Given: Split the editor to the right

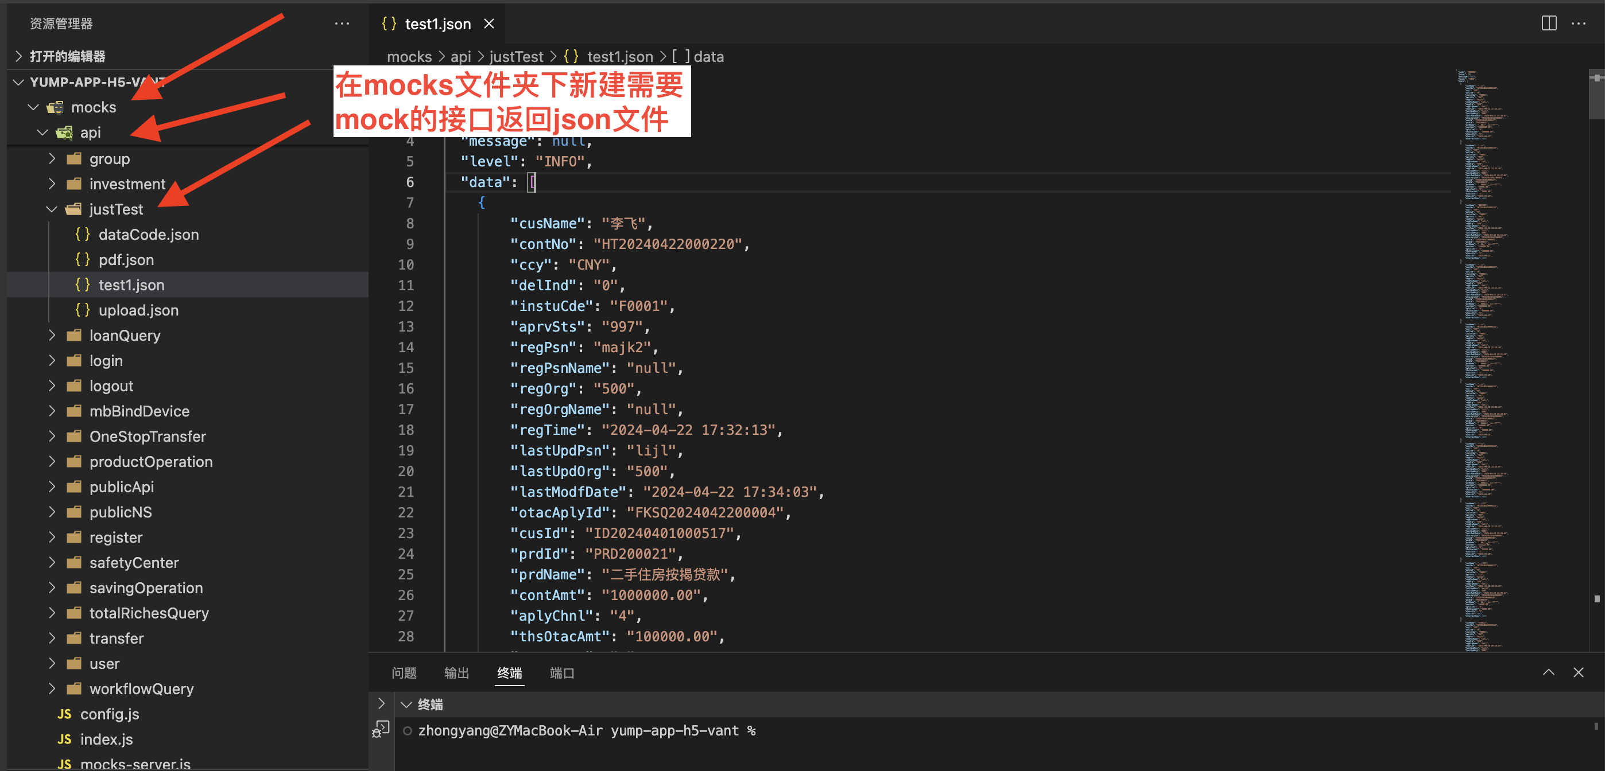Looking at the screenshot, I should click(x=1548, y=24).
